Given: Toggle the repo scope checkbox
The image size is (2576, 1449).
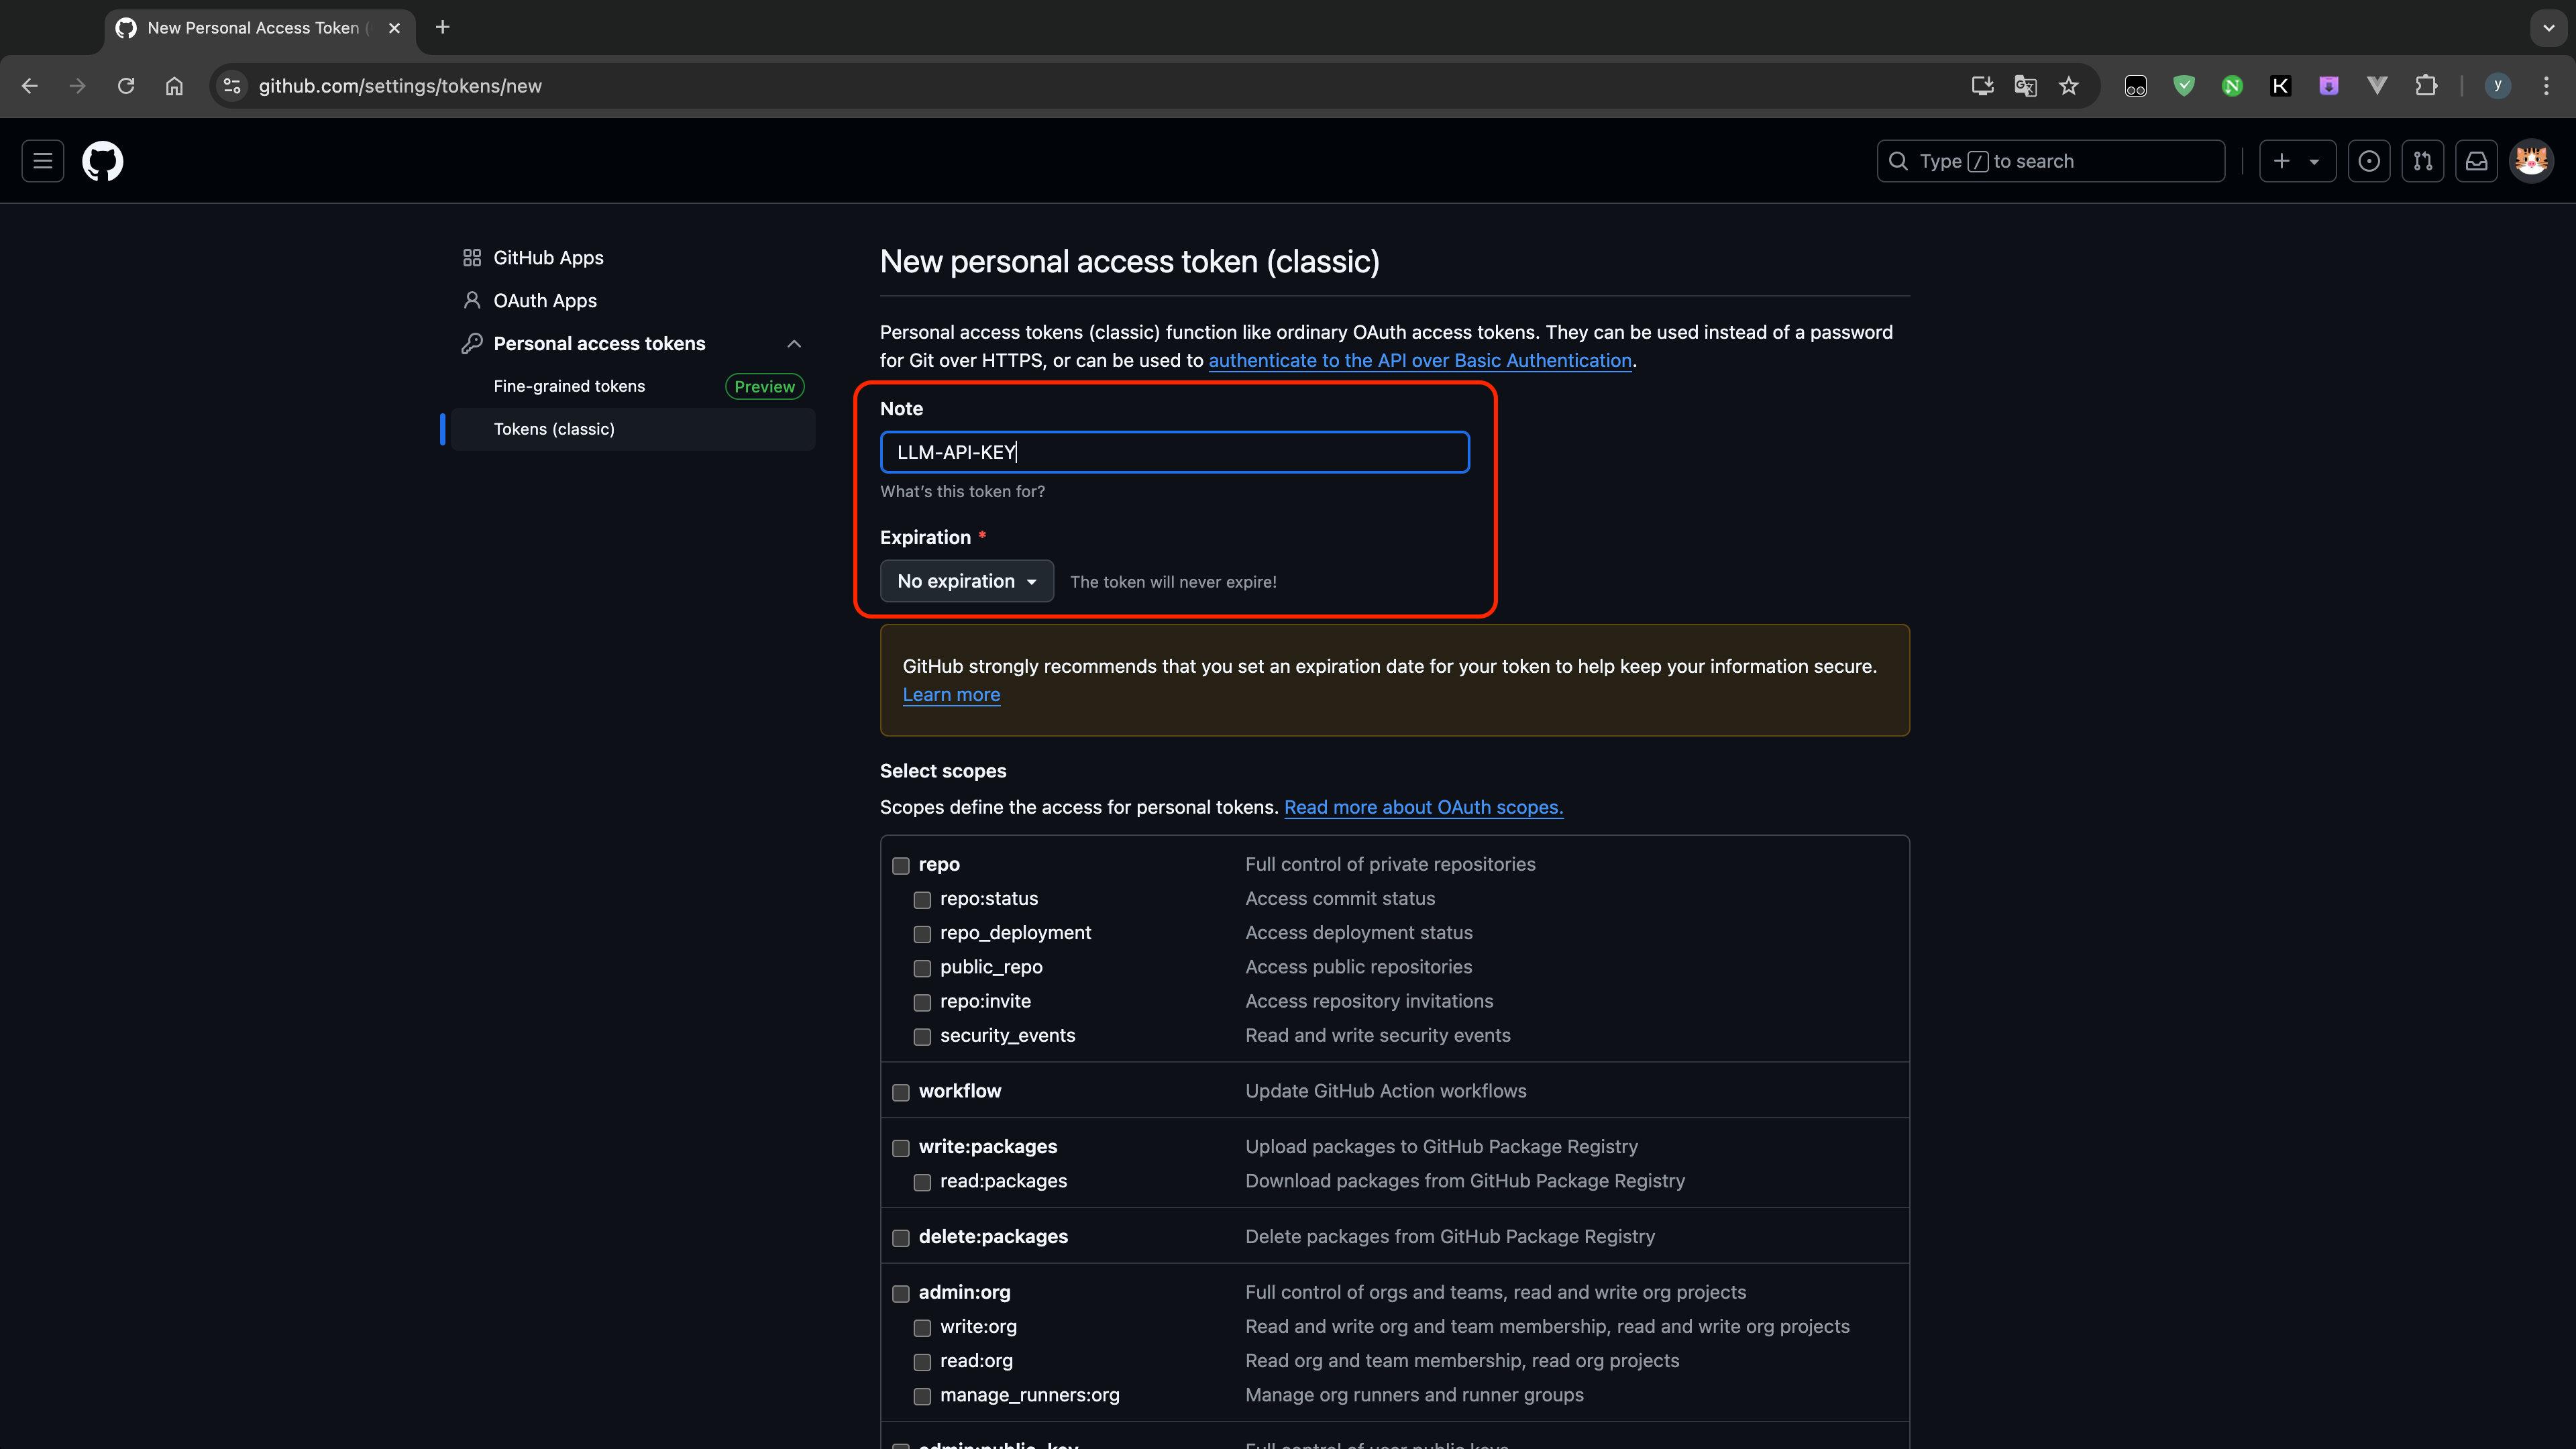Looking at the screenshot, I should tap(900, 865).
